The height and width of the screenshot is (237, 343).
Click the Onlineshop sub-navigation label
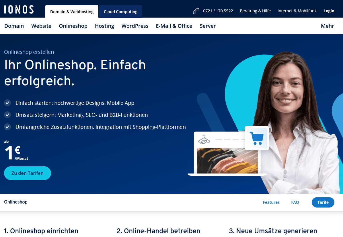tap(16, 202)
